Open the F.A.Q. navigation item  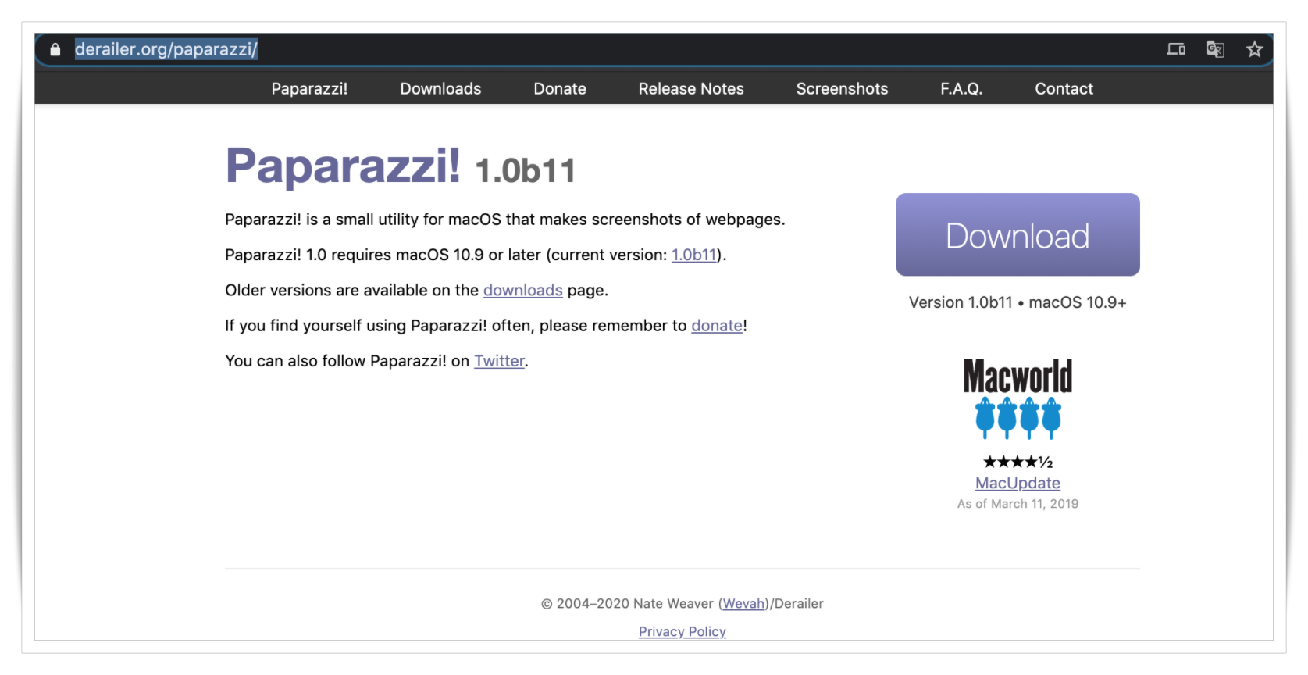point(961,89)
